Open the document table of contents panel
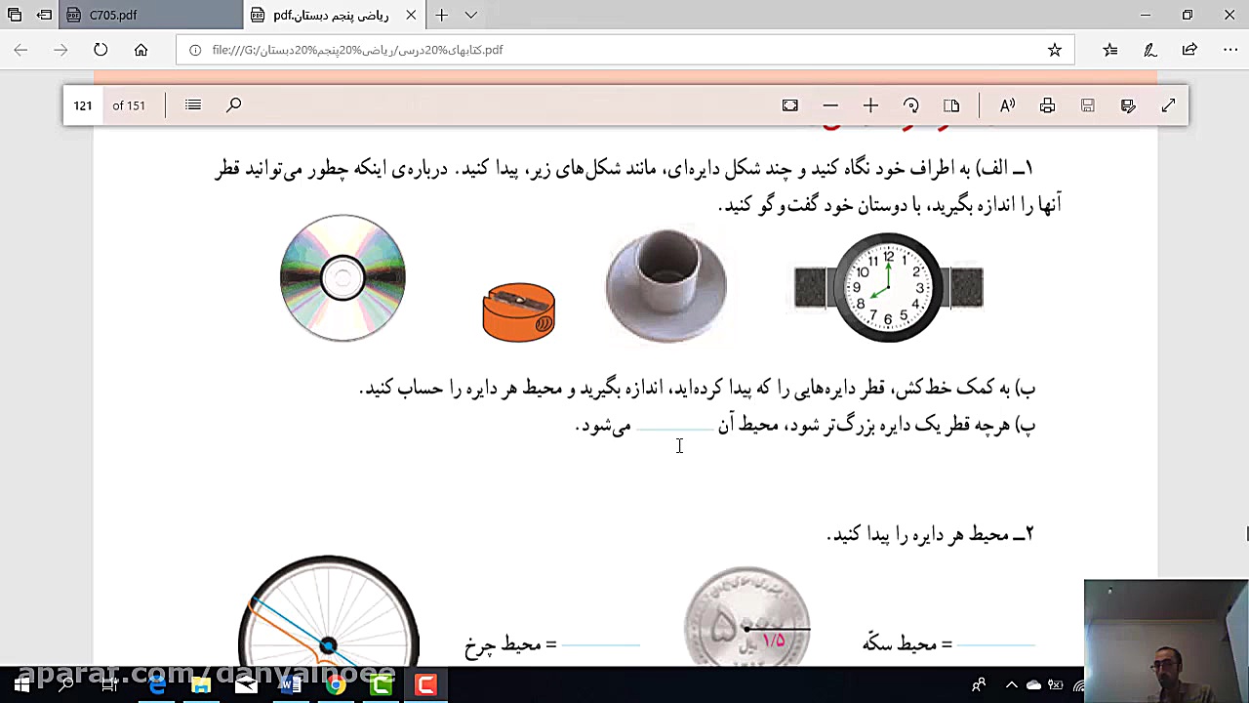This screenshot has height=703, width=1249. tap(192, 104)
